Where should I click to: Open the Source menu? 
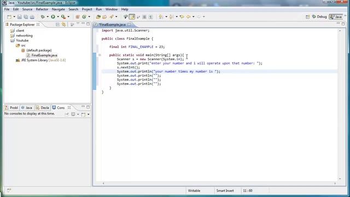tap(27, 9)
